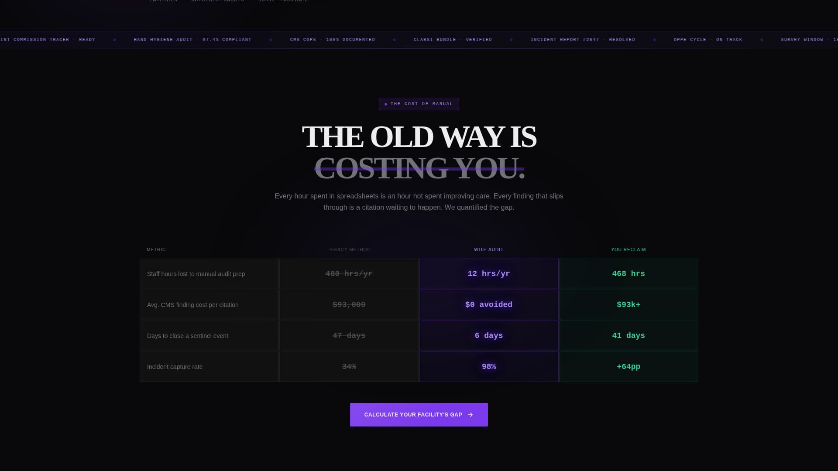Click the dot separator after HAND HYGIENE AUDIT
This screenshot has width=838, height=471.
pyautogui.click(x=271, y=39)
